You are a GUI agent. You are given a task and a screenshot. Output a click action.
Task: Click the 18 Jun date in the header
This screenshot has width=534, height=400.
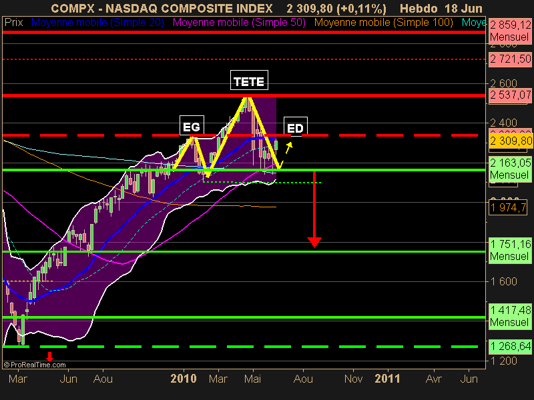point(463,8)
